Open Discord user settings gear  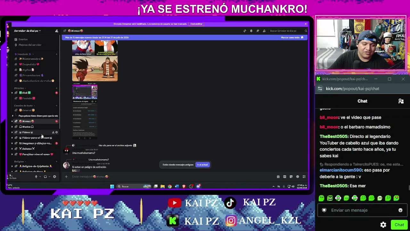point(54,176)
